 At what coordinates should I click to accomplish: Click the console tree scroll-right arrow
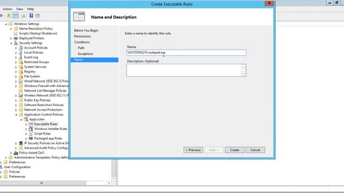109,183
